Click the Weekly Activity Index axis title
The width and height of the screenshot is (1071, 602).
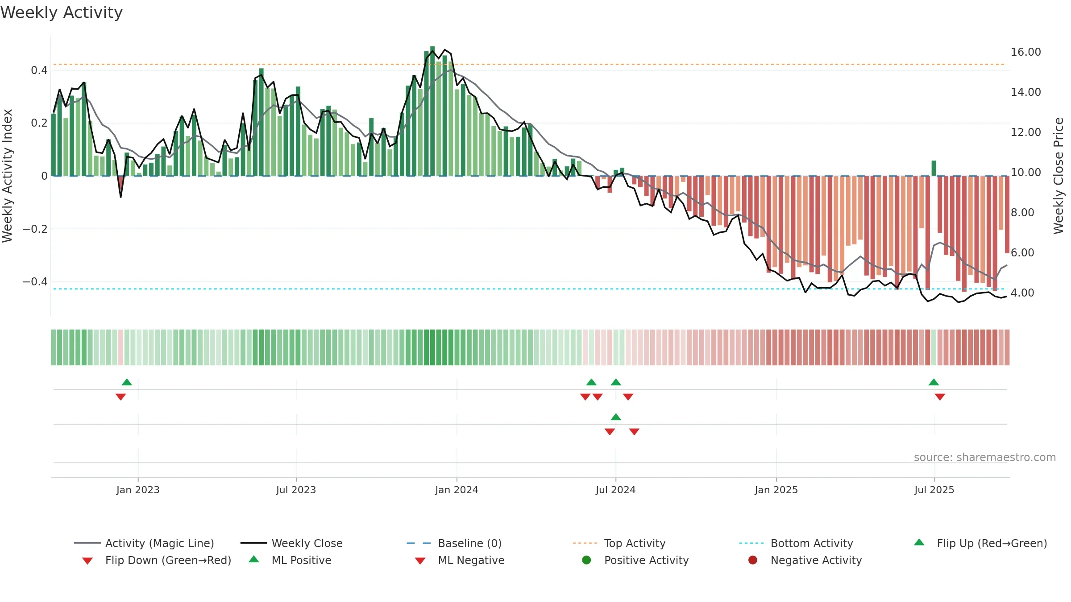[7, 176]
